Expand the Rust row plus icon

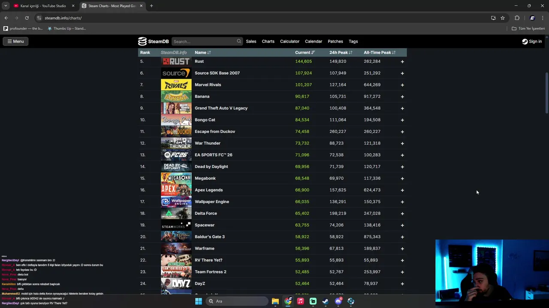tap(402, 62)
